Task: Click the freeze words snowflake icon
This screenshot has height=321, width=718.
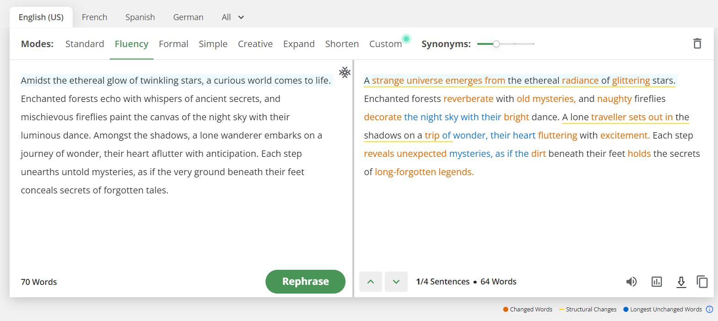Action: (x=345, y=72)
